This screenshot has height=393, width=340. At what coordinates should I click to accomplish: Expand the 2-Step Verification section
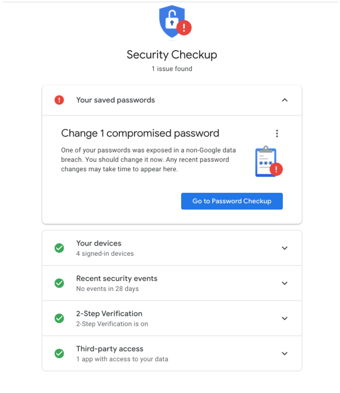pyautogui.click(x=285, y=318)
